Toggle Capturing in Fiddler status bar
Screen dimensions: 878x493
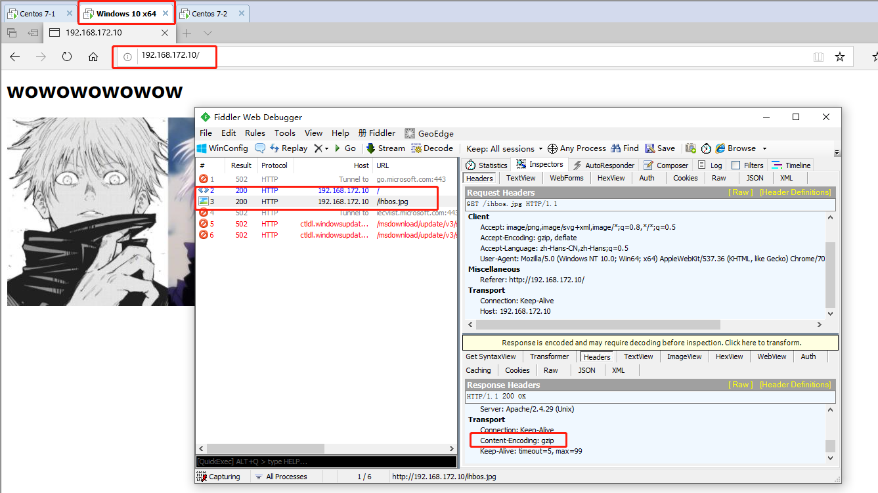[x=219, y=477]
